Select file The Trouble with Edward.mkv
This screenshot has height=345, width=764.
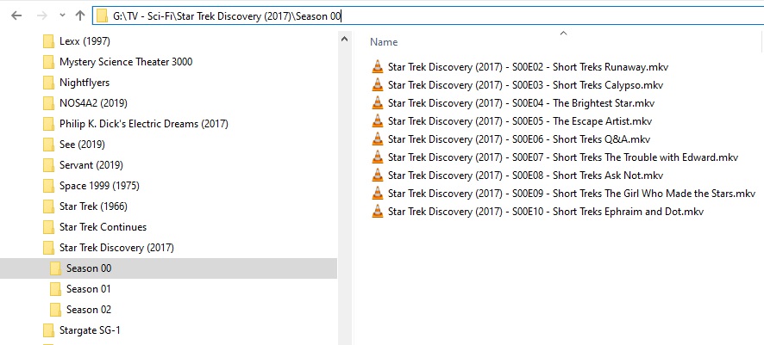tap(563, 157)
